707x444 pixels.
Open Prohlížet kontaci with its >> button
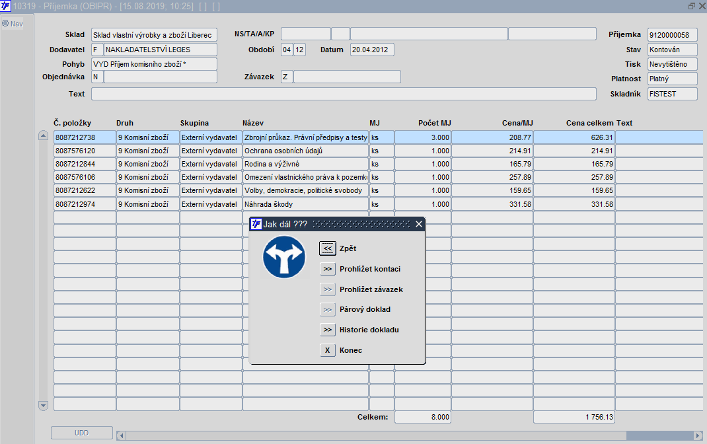click(x=328, y=269)
